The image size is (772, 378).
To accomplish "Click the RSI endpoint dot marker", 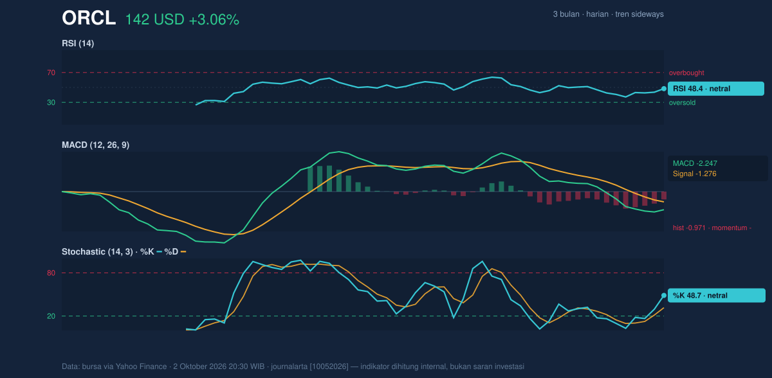I will pyautogui.click(x=664, y=89).
